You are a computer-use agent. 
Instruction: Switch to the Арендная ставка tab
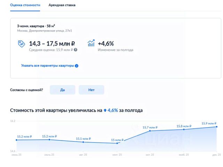tap(62, 5)
